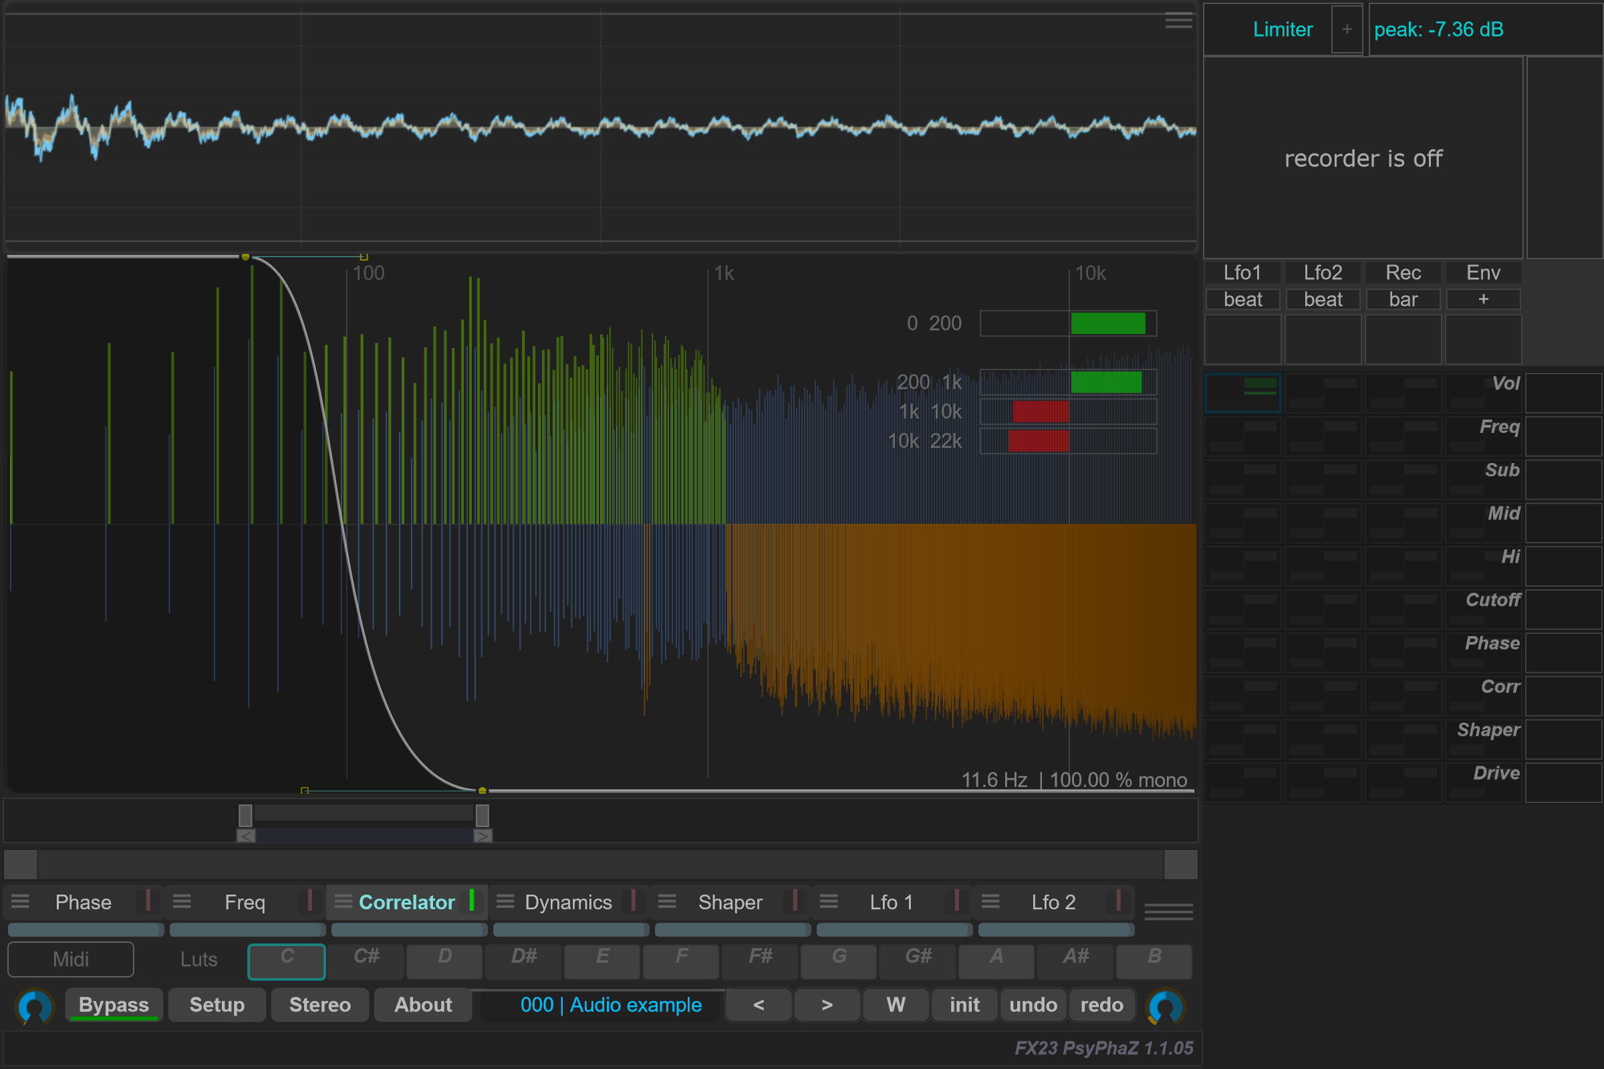Click the right blue knob beside redo
The image size is (1604, 1069).
pyautogui.click(x=1166, y=1006)
